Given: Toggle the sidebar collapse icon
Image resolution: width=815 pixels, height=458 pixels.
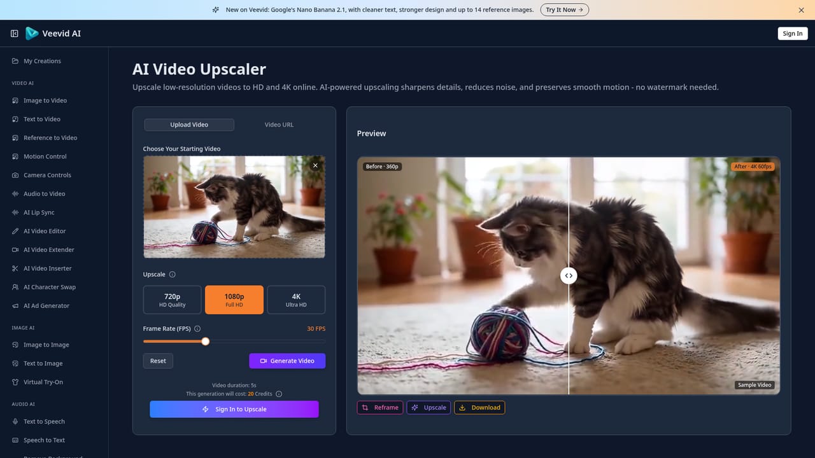Looking at the screenshot, I should pos(15,34).
